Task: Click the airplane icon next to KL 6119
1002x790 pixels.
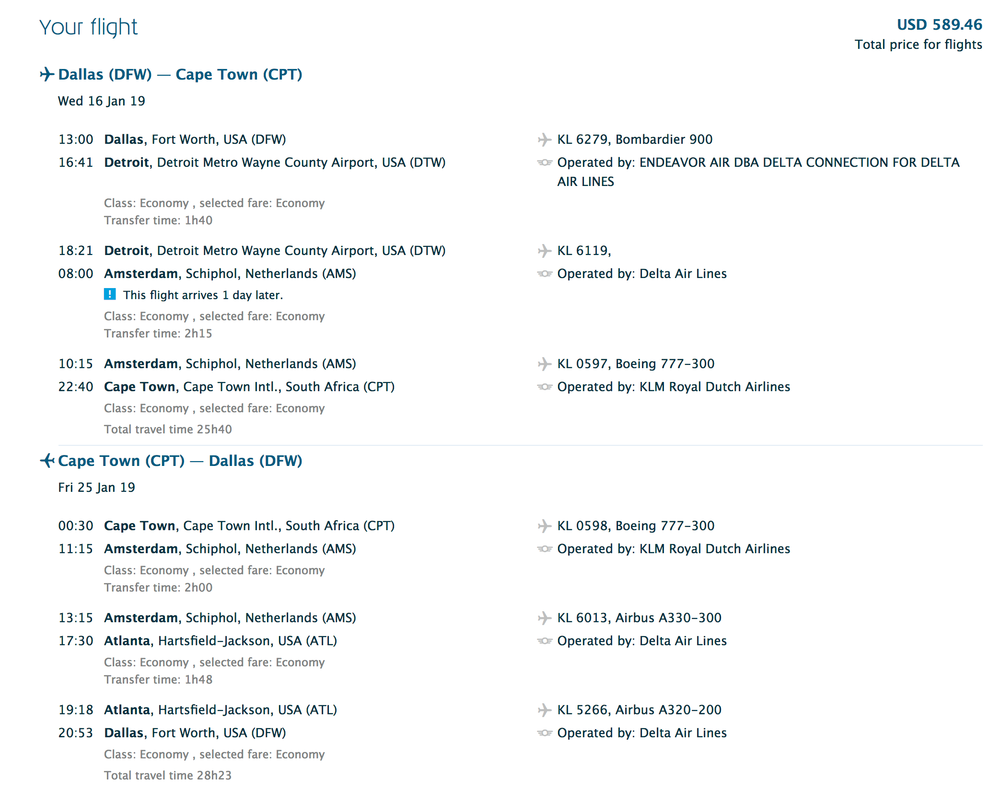Action: 544,251
